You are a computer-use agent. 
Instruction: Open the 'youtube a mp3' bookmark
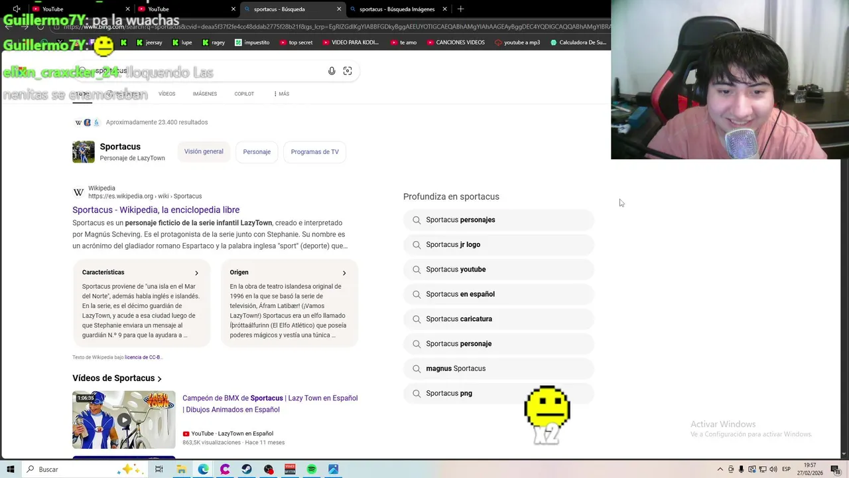tap(517, 42)
